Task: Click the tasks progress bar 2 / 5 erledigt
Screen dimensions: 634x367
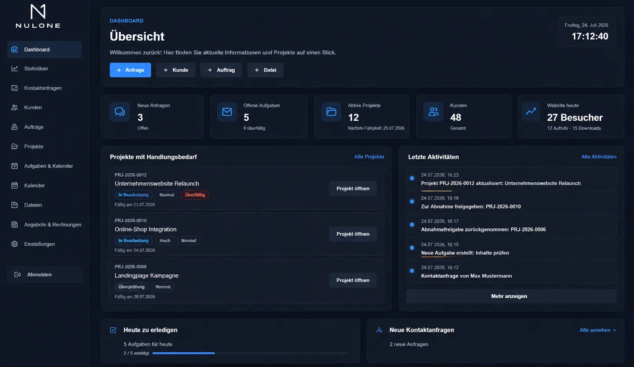Action: tap(250, 353)
